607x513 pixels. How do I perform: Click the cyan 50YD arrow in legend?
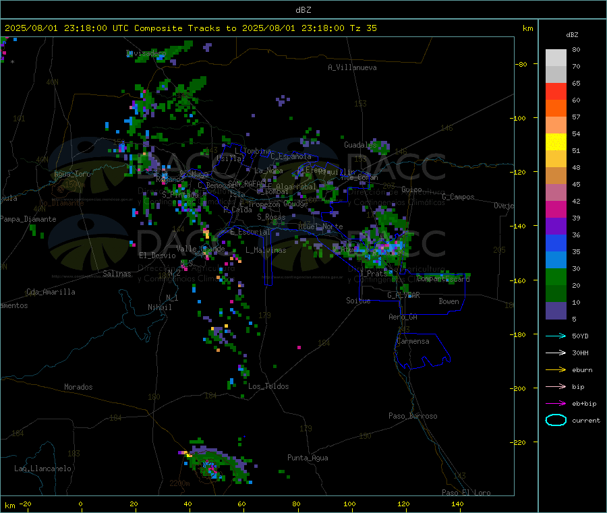click(556, 336)
